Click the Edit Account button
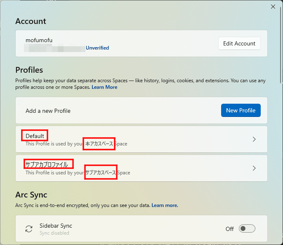The height and width of the screenshot is (245, 283). 239,43
